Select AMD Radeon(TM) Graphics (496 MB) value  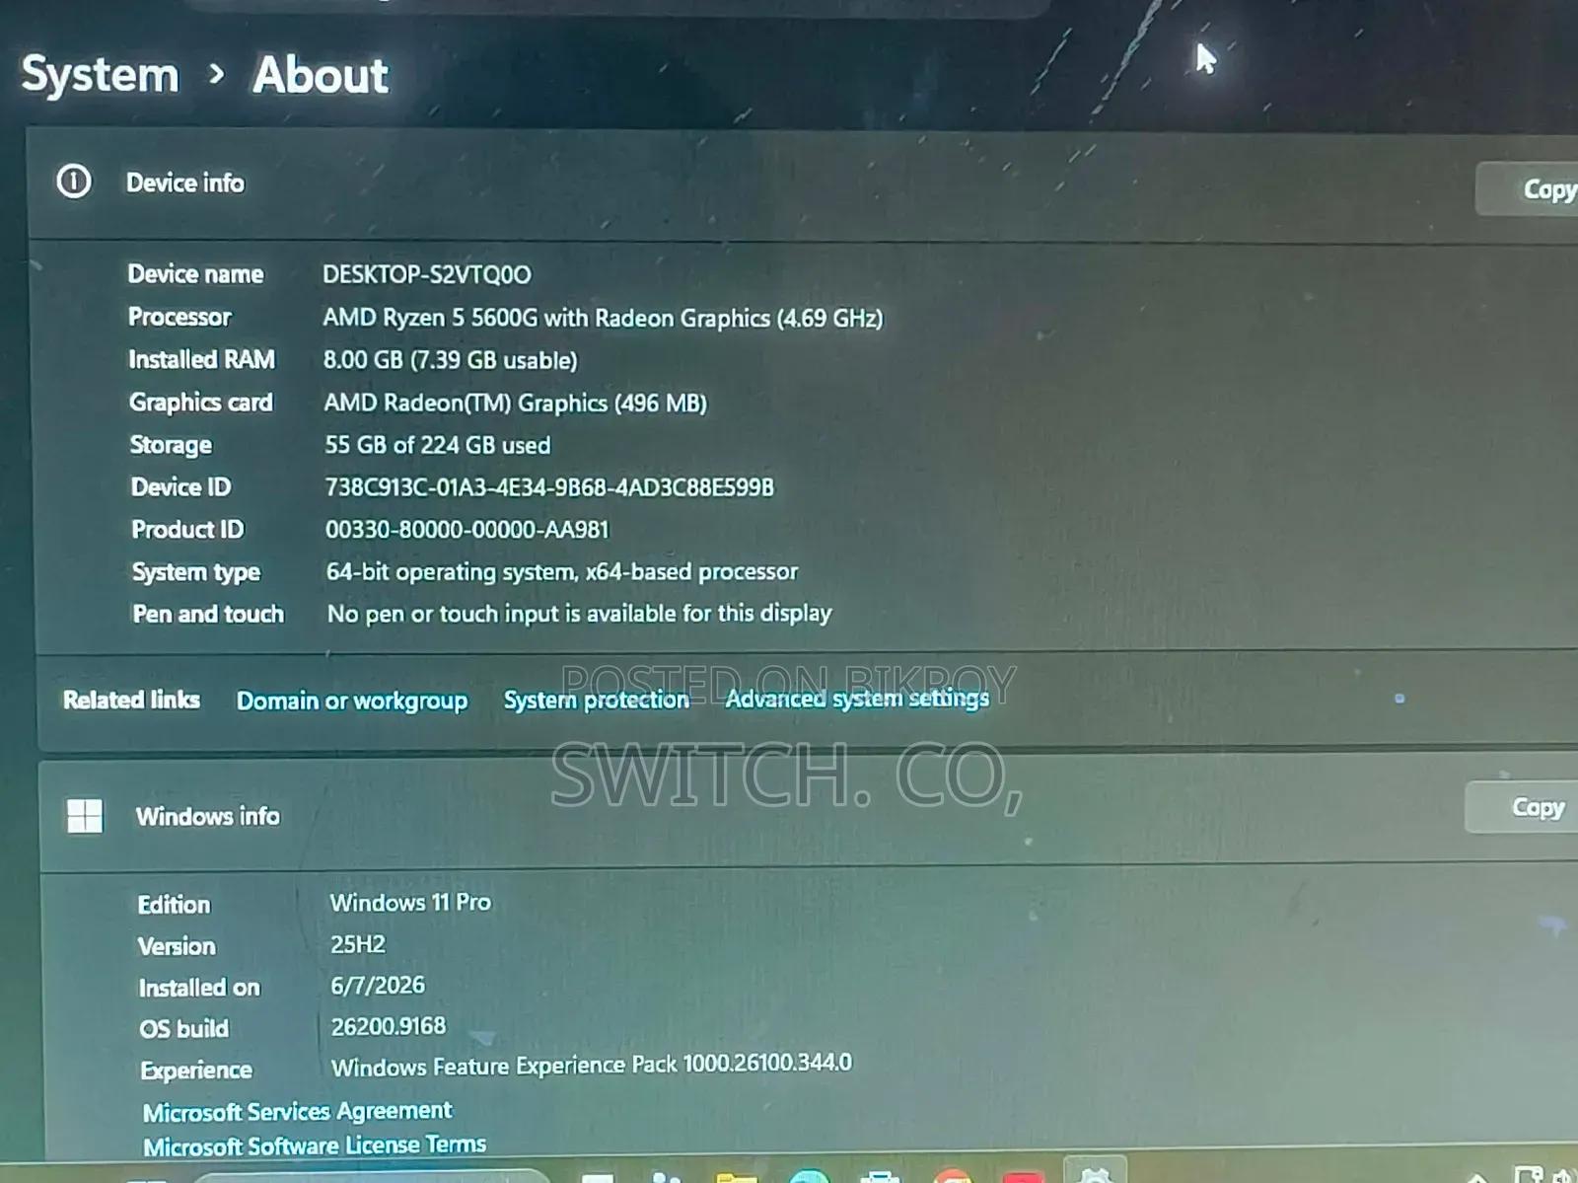tap(516, 403)
